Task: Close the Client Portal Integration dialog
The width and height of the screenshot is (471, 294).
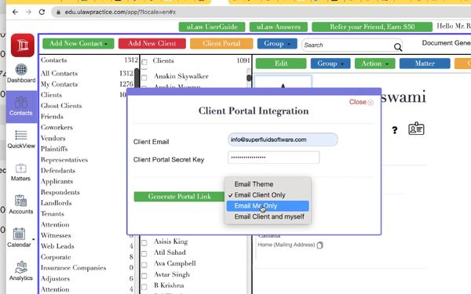Action: [361, 102]
